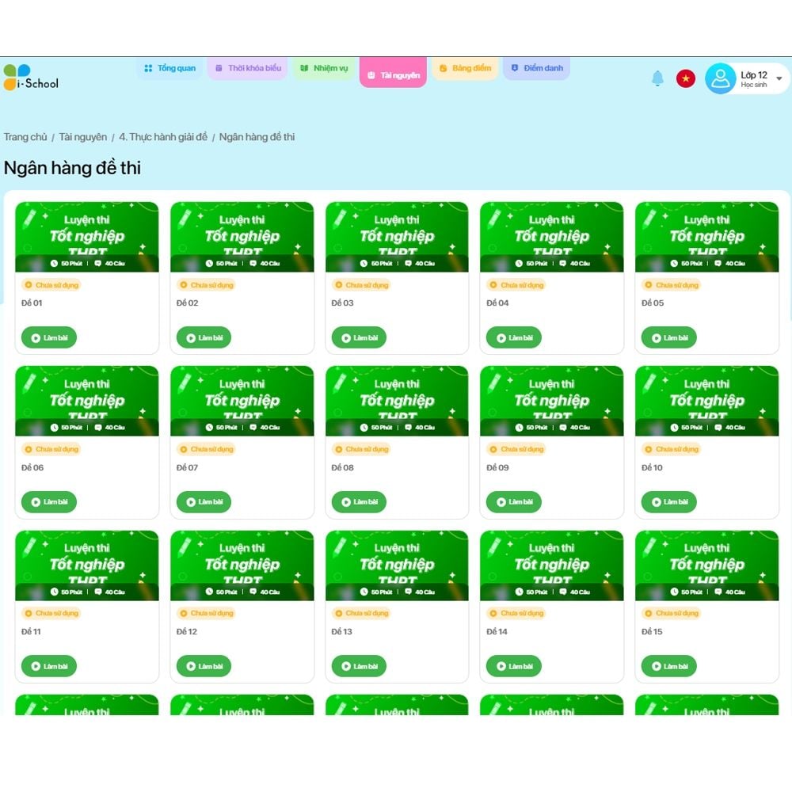Image resolution: width=792 pixels, height=792 pixels.
Task: Start Làm bài for Đề 09
Action: click(x=514, y=501)
